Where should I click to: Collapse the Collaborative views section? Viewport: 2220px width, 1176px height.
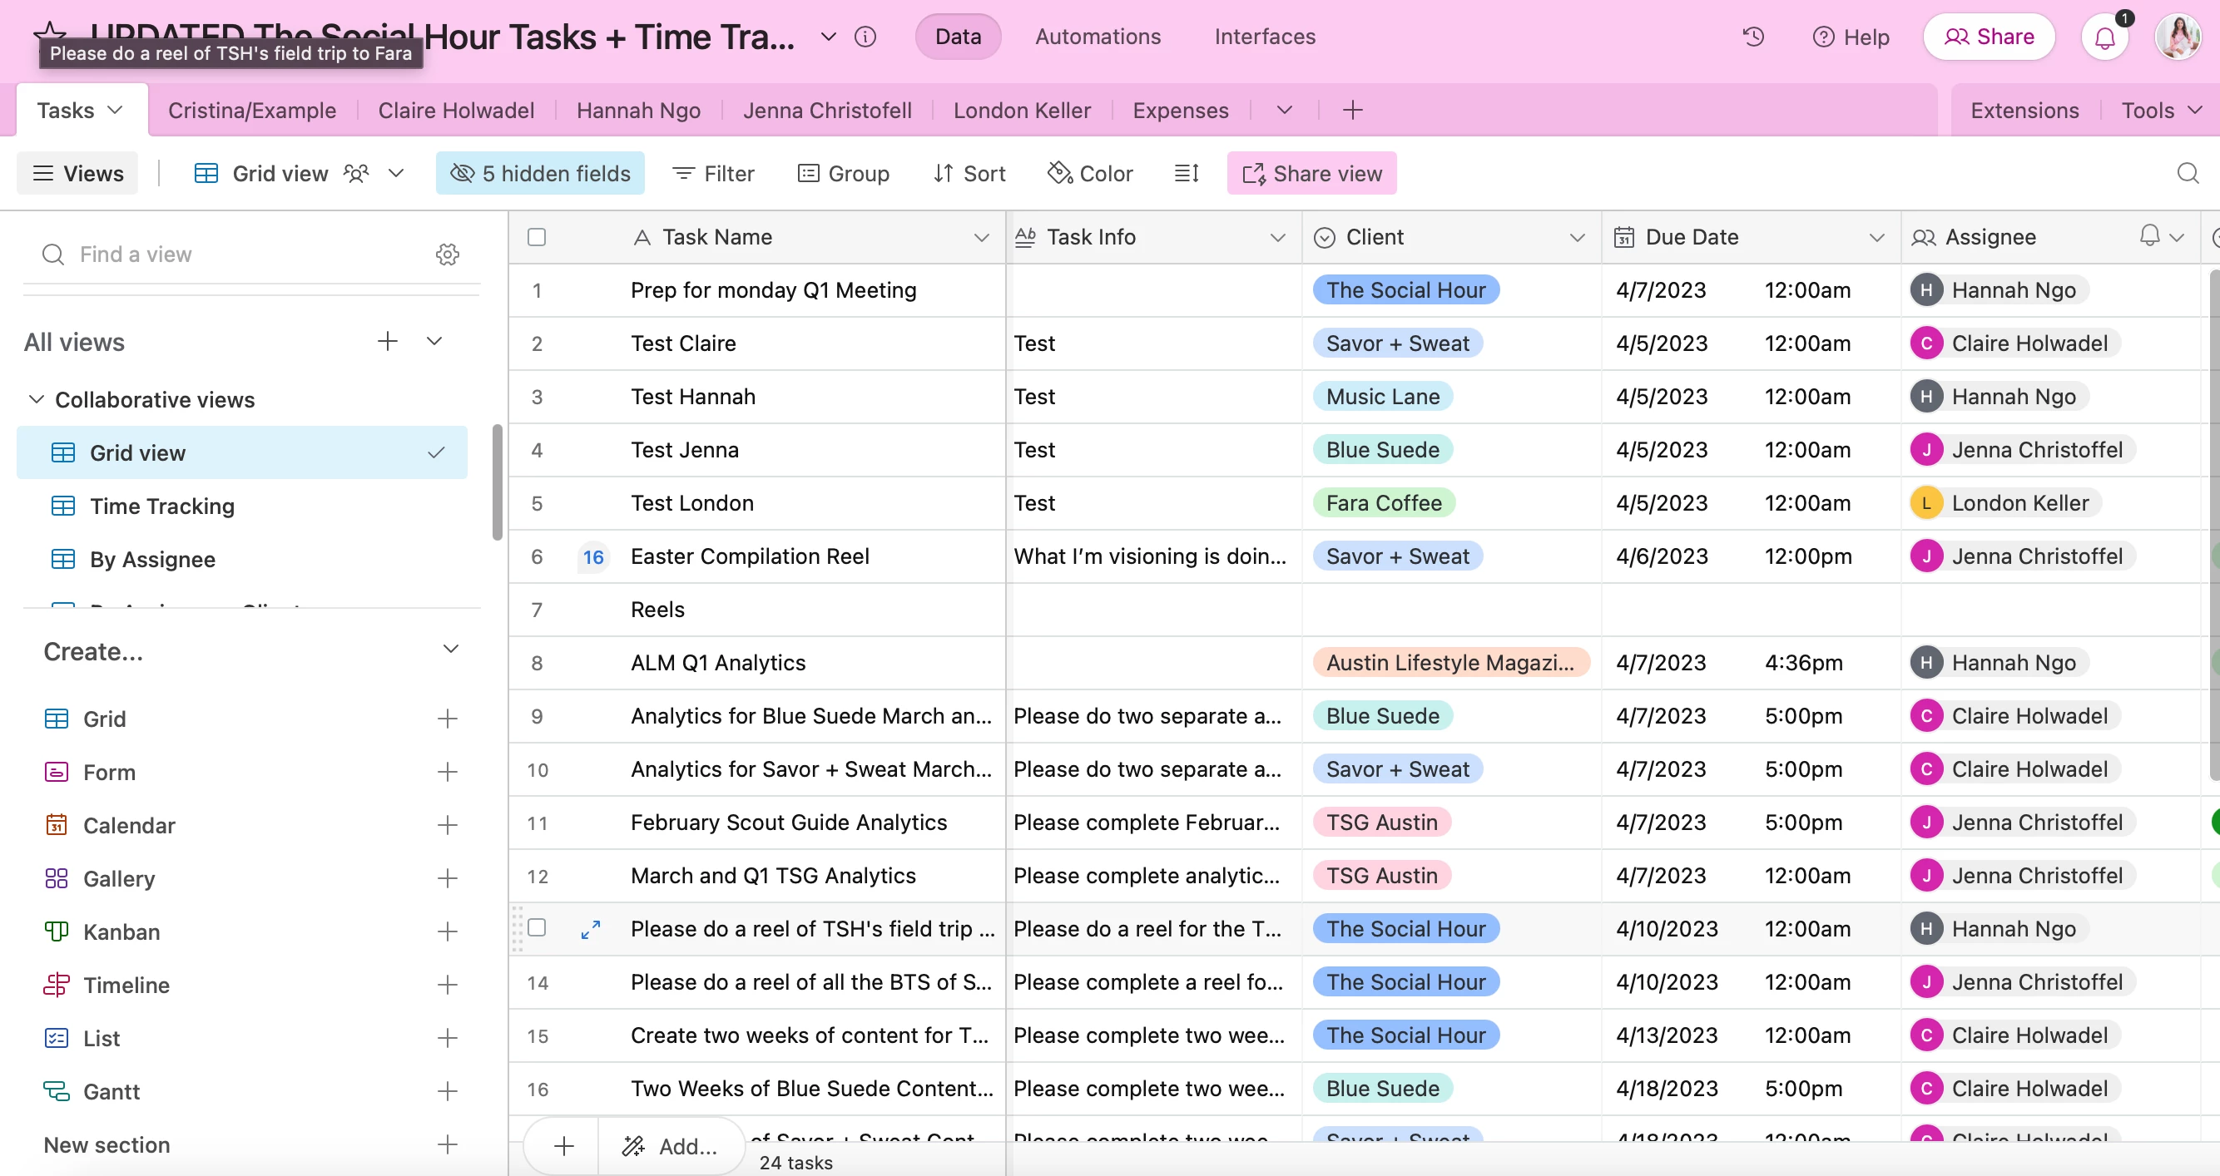tap(37, 400)
